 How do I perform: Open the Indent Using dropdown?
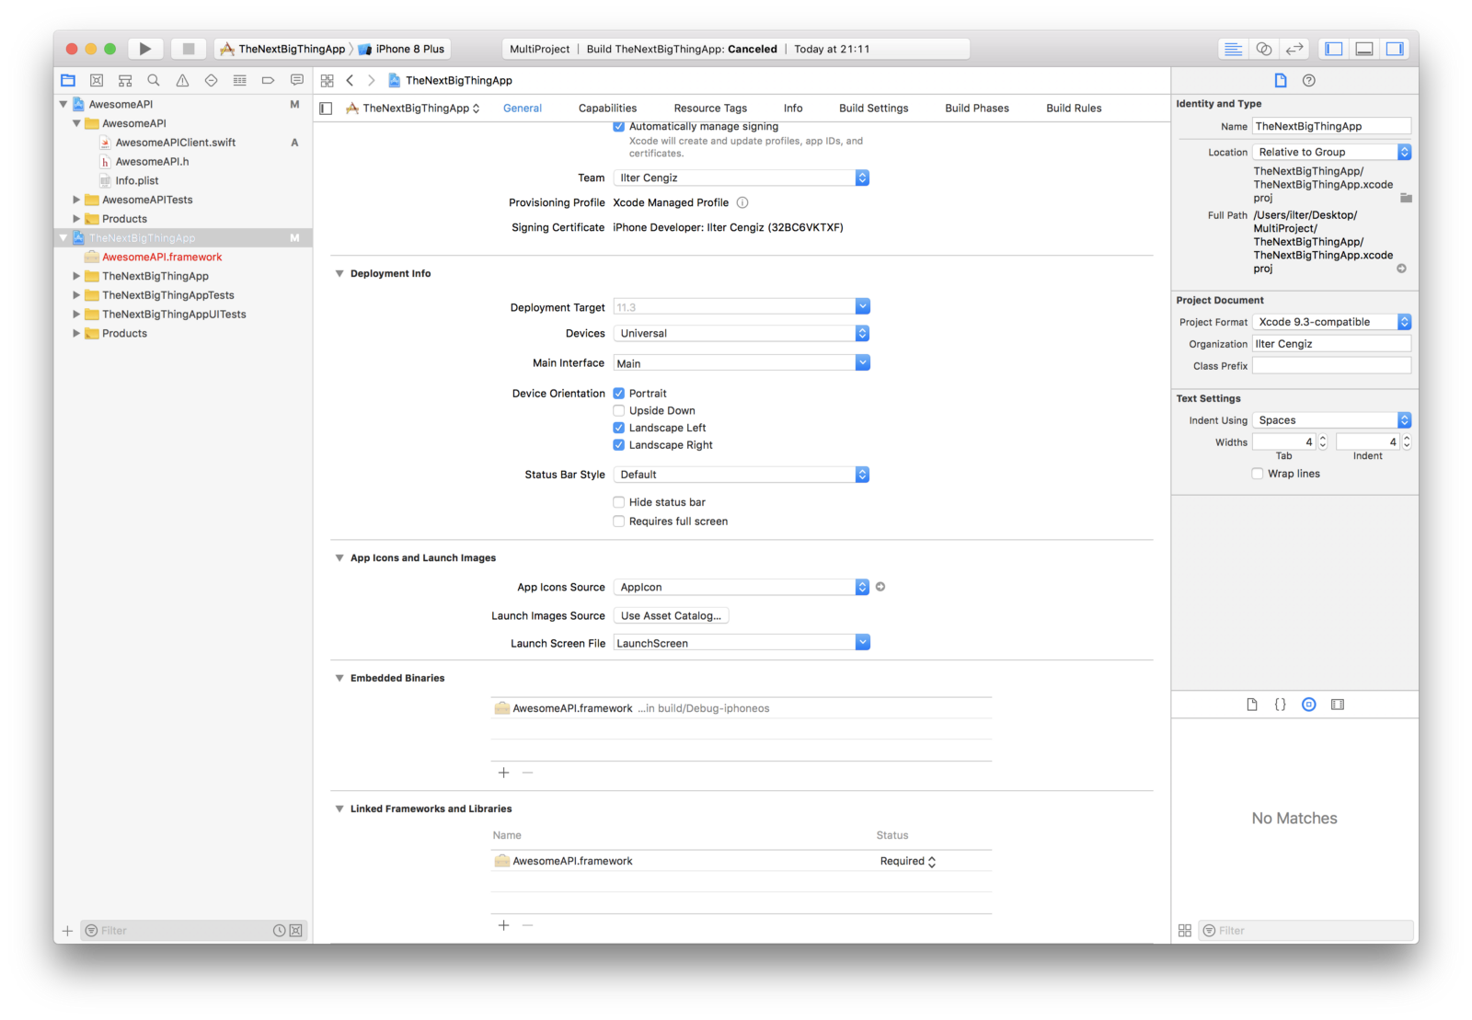point(1331,420)
